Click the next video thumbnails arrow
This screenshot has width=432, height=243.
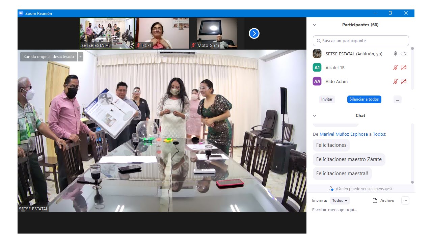[254, 33]
